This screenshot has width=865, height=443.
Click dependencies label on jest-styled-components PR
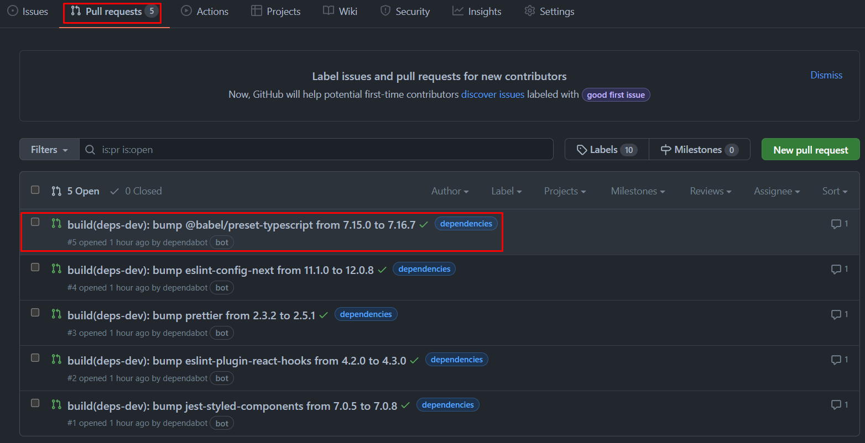click(x=448, y=405)
